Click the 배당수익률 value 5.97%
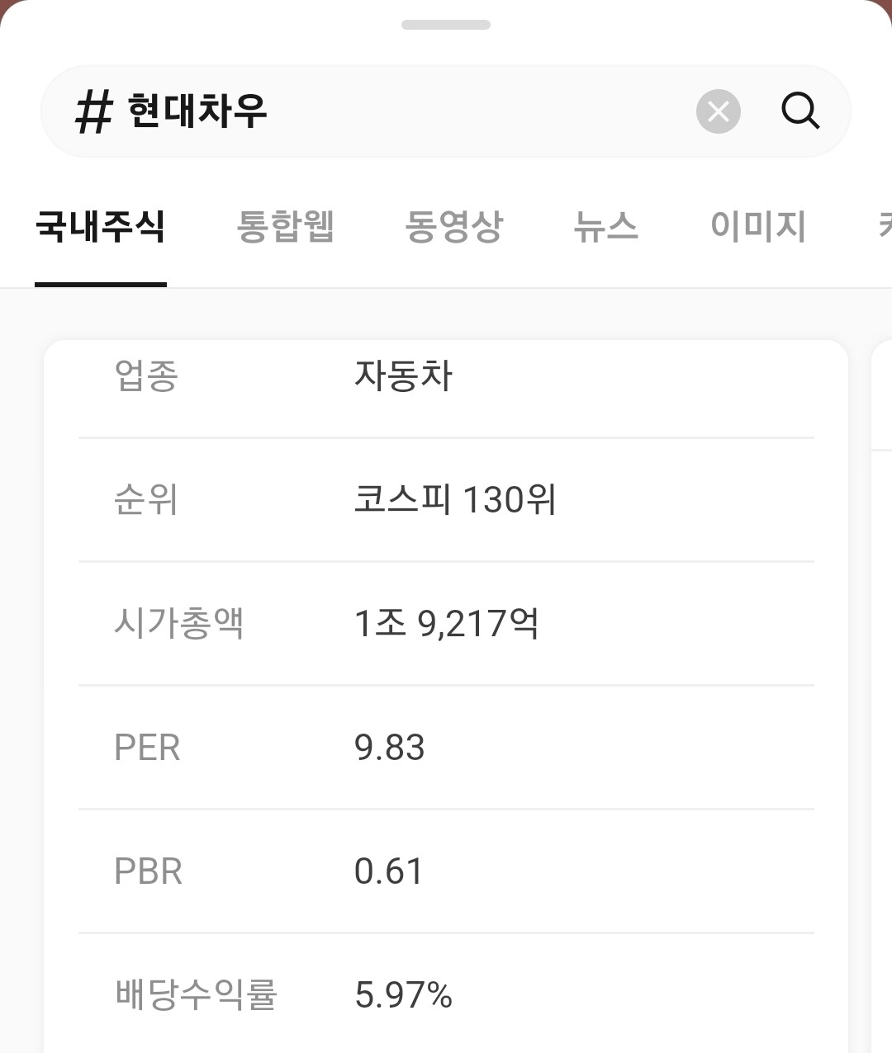This screenshot has height=1053, width=892. point(403,995)
